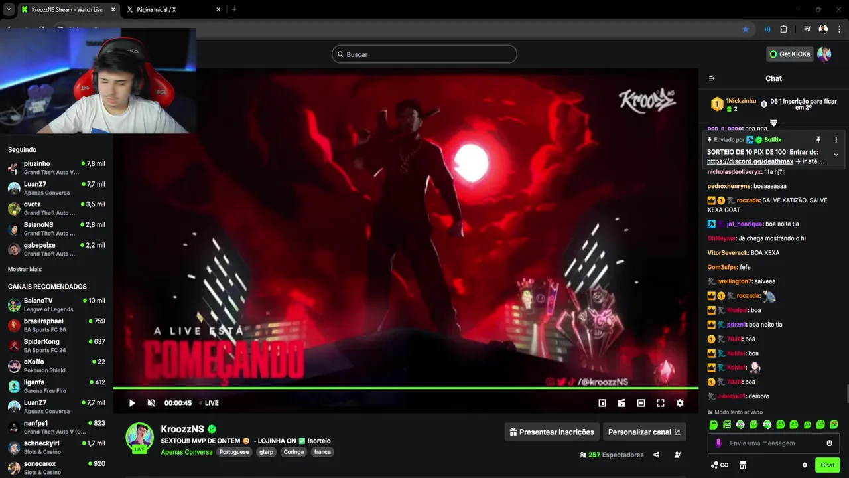Open the browser tab search dropdown
Screen dimensions: 849x478
pos(9,9)
